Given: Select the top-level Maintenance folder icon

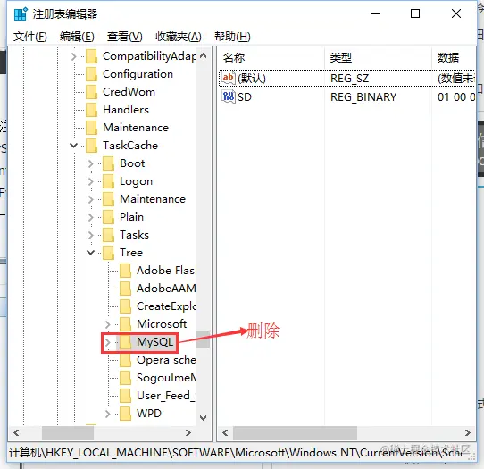Looking at the screenshot, I should pos(92,128).
